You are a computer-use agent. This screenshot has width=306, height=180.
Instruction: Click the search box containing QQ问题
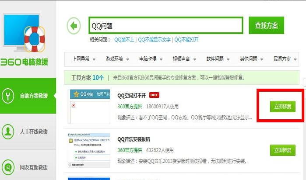click(x=165, y=26)
